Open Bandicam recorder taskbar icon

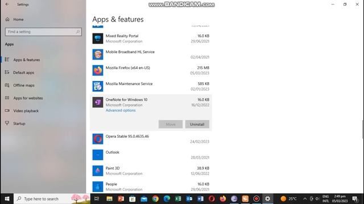[x=257, y=199]
